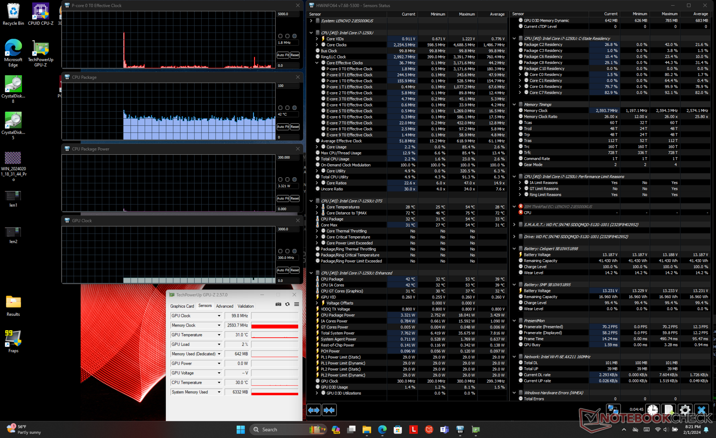This screenshot has height=438, width=716.
Task: Open CrystalDisk 5 desktop shortcut
Action: (x=13, y=126)
